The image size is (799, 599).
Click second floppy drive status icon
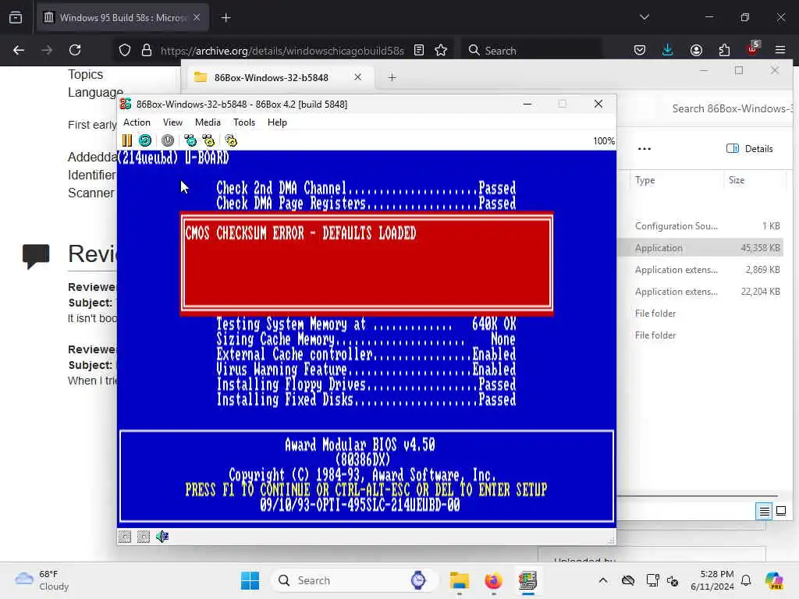coord(144,537)
